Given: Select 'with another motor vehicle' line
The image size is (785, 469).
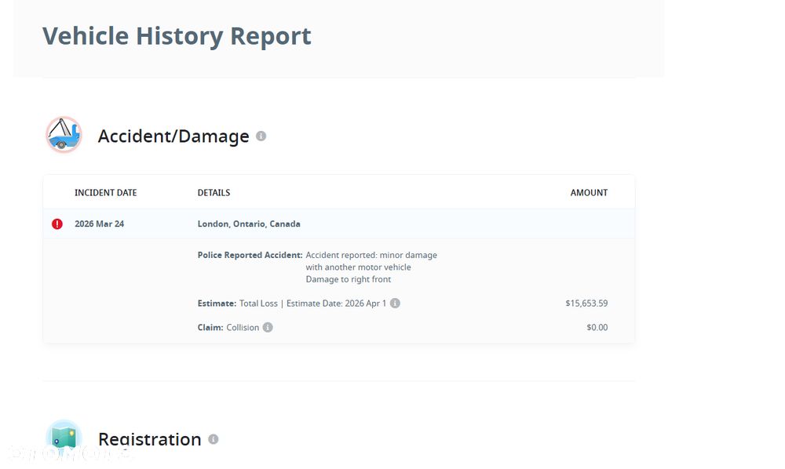Looking at the screenshot, I should point(359,267).
